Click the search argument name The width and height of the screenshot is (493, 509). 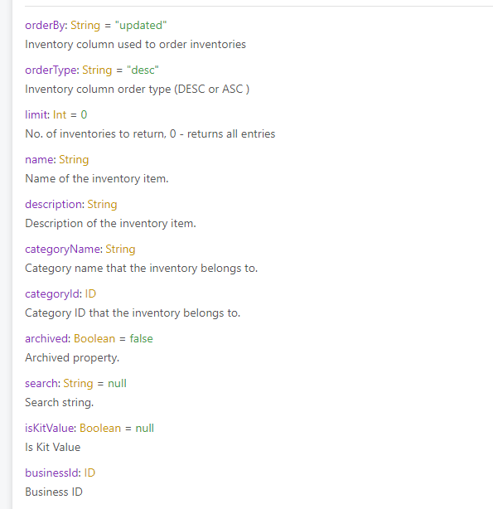pyautogui.click(x=41, y=384)
